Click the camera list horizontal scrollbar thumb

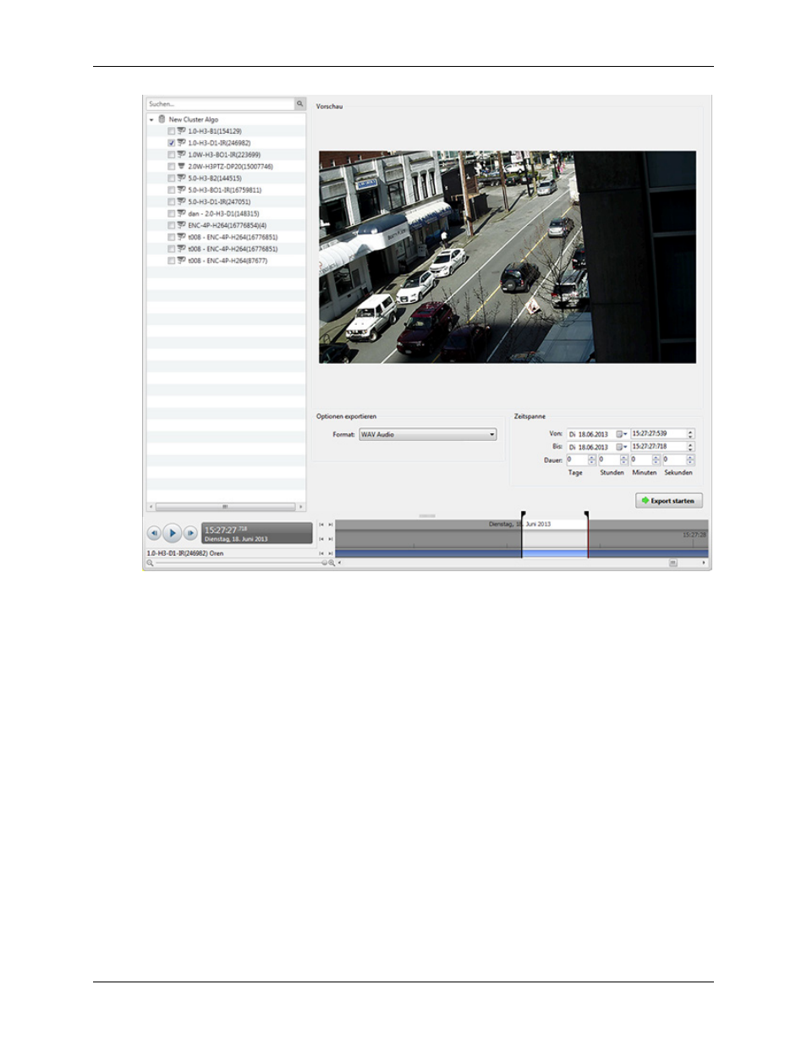[225, 507]
